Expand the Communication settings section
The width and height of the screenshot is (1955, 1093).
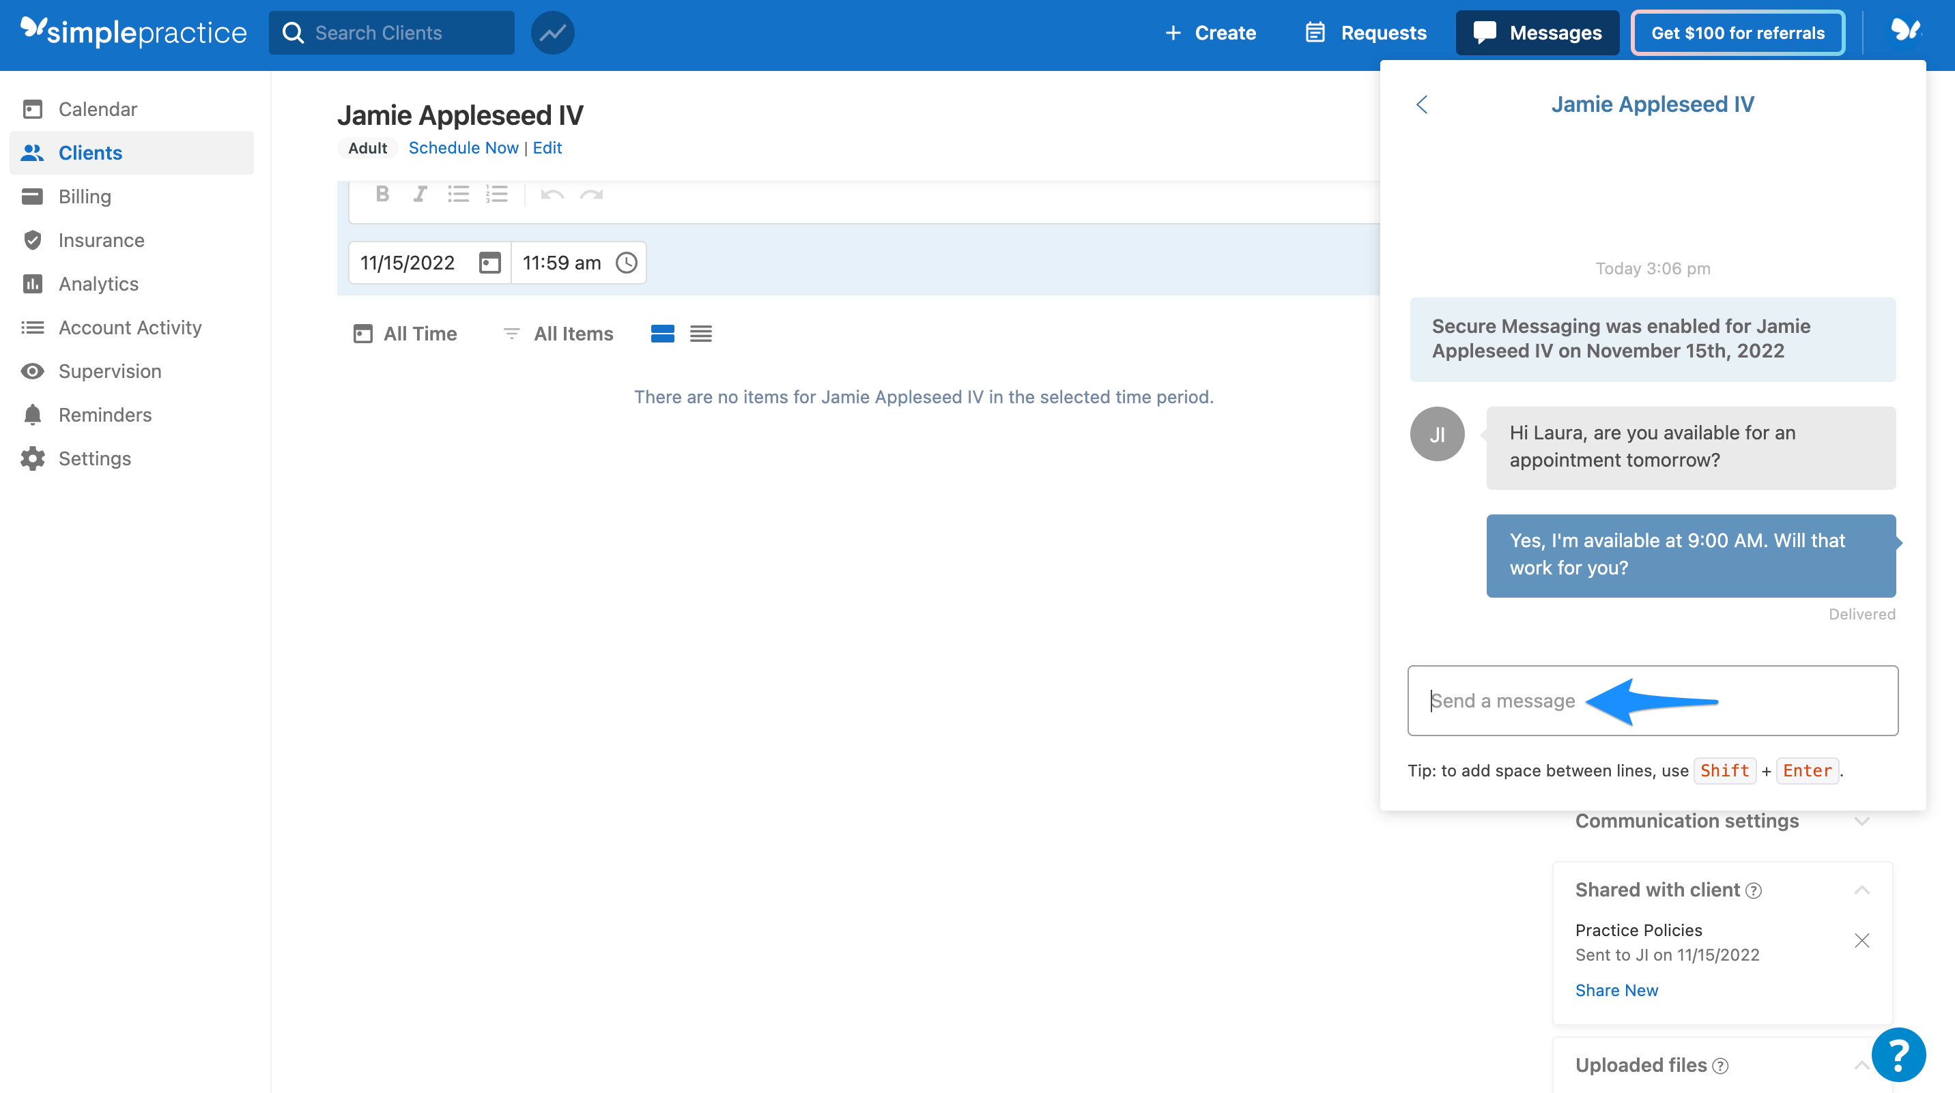point(1861,821)
